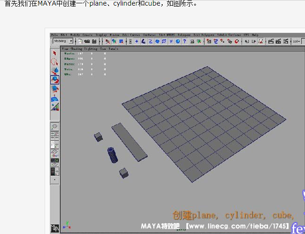Open the Create menu
The width and height of the screenshot is (305, 234).
[87, 35]
